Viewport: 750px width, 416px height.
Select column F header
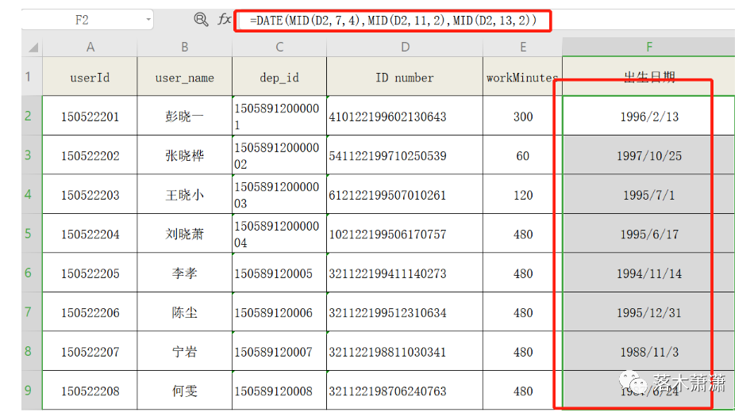[648, 48]
